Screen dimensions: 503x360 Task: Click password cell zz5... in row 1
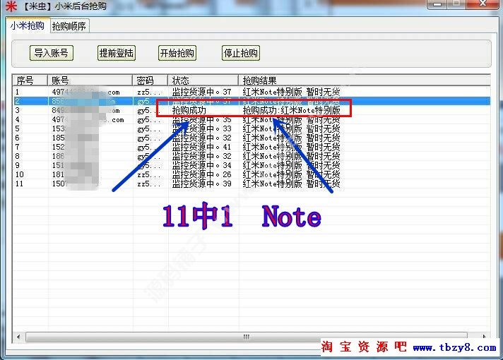[x=148, y=92]
